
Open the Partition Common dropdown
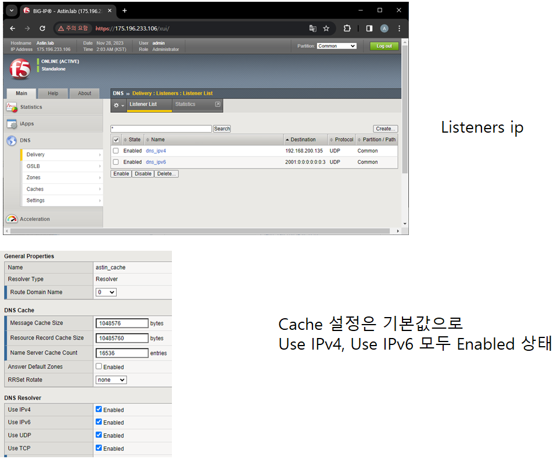click(x=336, y=46)
